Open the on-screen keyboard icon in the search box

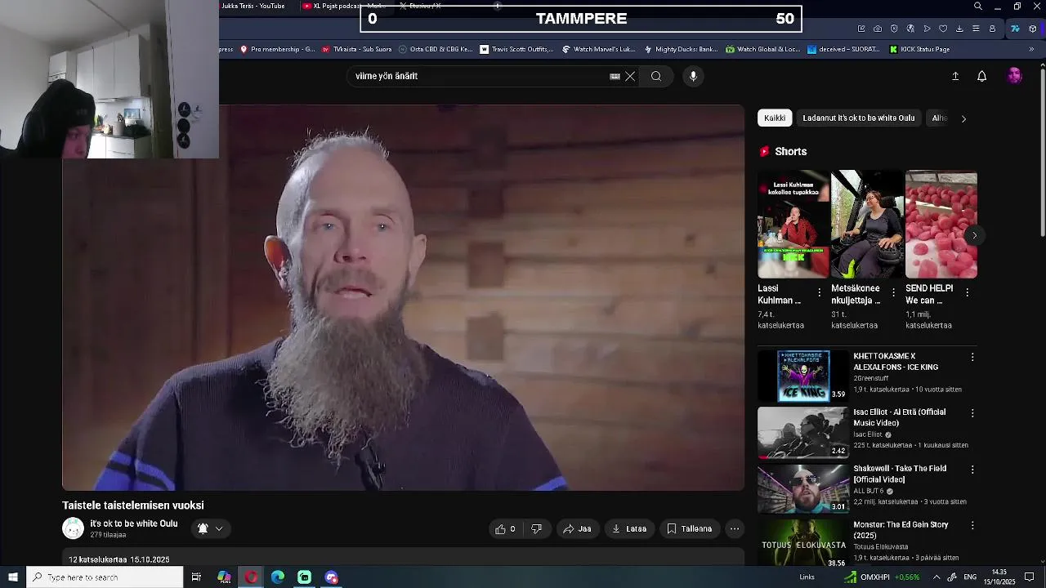(x=615, y=76)
